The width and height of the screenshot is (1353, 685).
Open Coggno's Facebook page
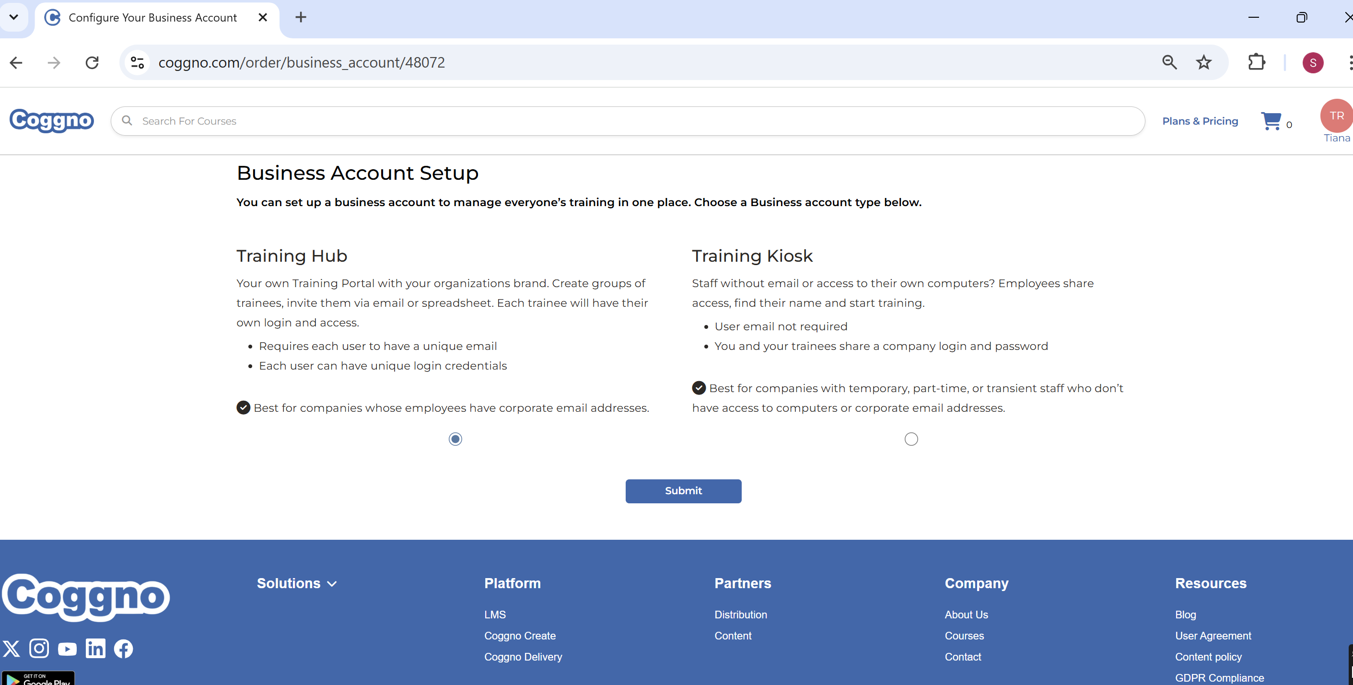tap(123, 649)
